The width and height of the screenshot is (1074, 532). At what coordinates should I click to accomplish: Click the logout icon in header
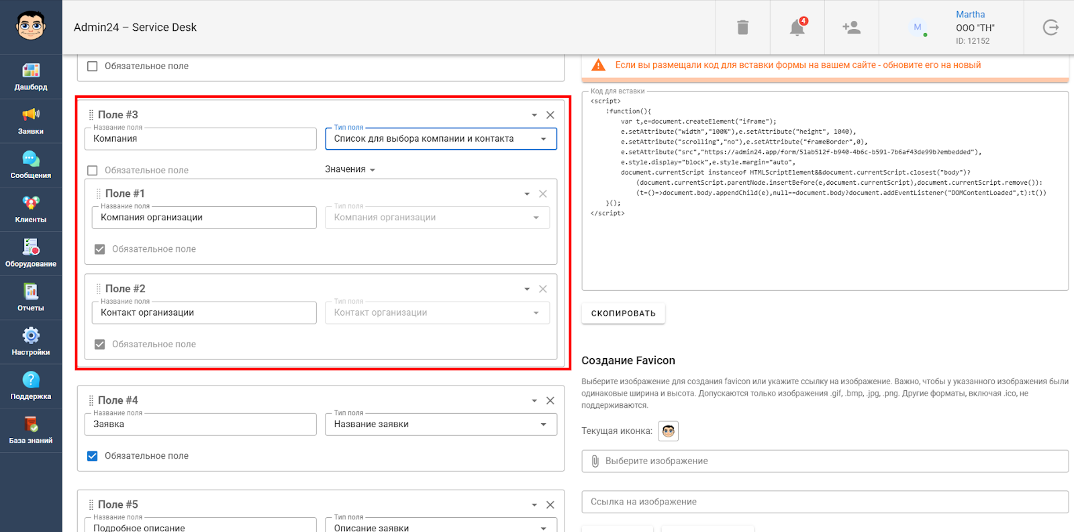pos(1051,28)
